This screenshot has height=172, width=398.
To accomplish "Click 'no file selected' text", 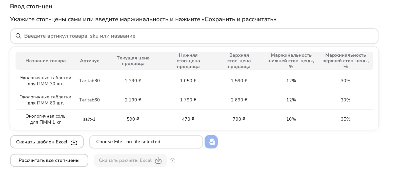I will 143,142.
